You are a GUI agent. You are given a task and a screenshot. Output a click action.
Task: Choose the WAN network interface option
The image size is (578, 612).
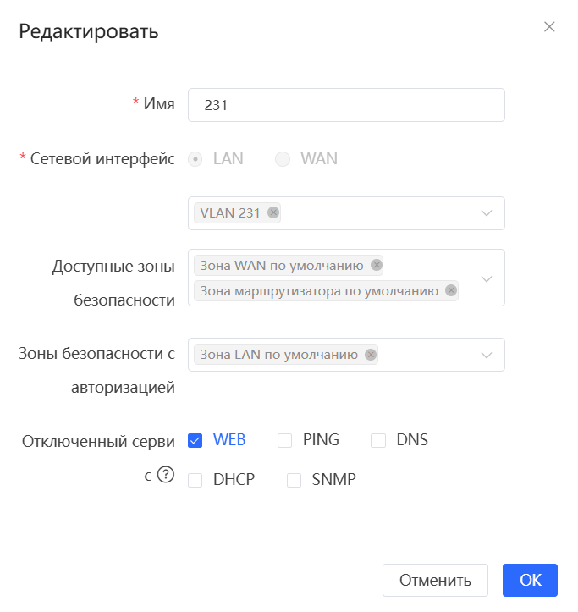pyautogui.click(x=283, y=159)
